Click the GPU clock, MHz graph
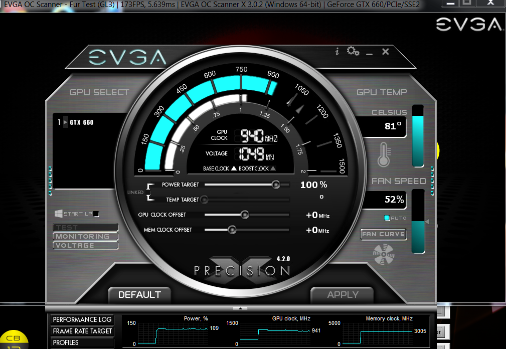 tap(275, 334)
